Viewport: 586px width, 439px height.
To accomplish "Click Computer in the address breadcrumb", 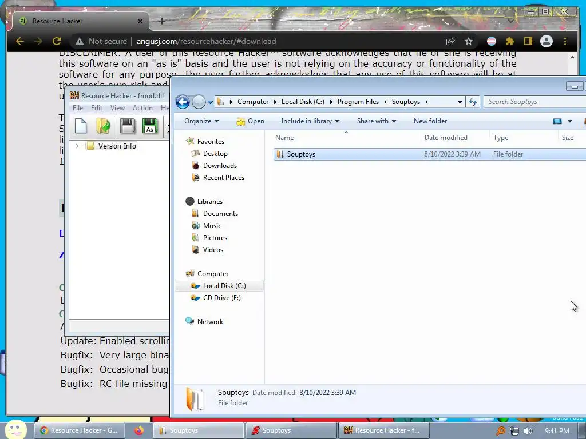I will 253,102.
